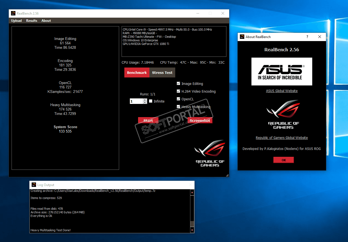Viewport: 348px width, 242px height.
Task: Switch to the Stress Test tab
Action: pyautogui.click(x=162, y=72)
